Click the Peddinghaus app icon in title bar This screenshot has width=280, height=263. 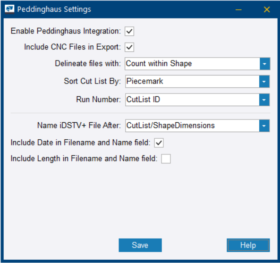click(9, 9)
